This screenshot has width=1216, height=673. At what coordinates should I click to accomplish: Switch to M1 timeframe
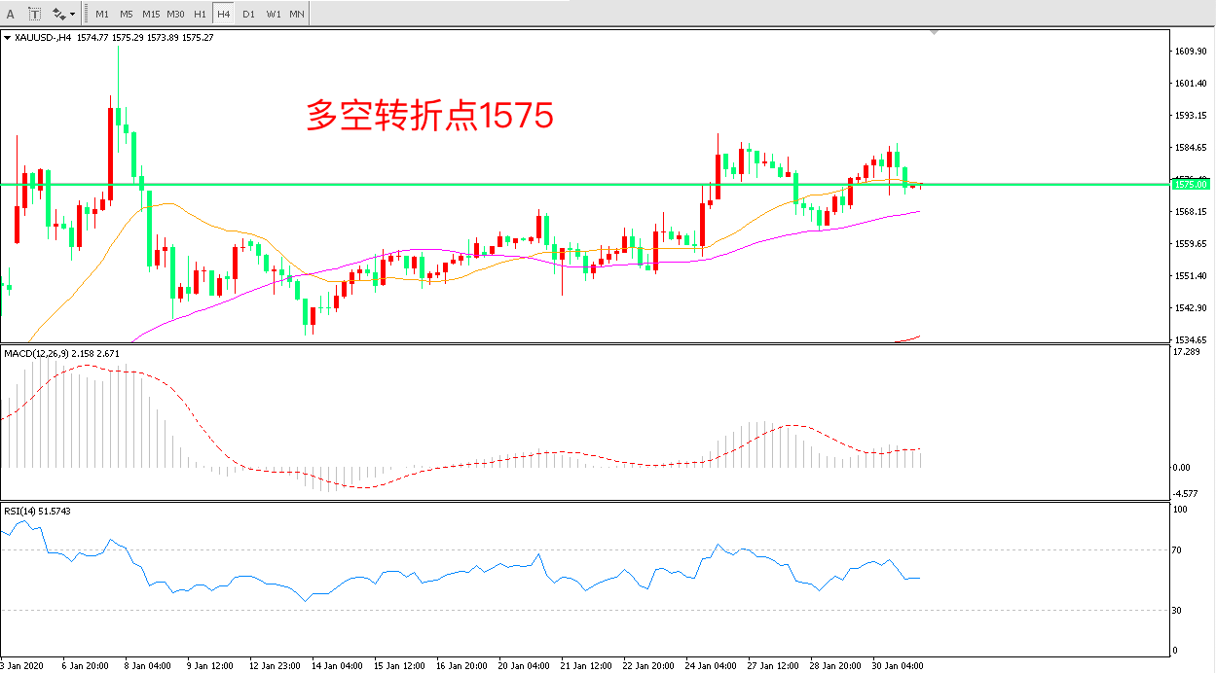(102, 15)
